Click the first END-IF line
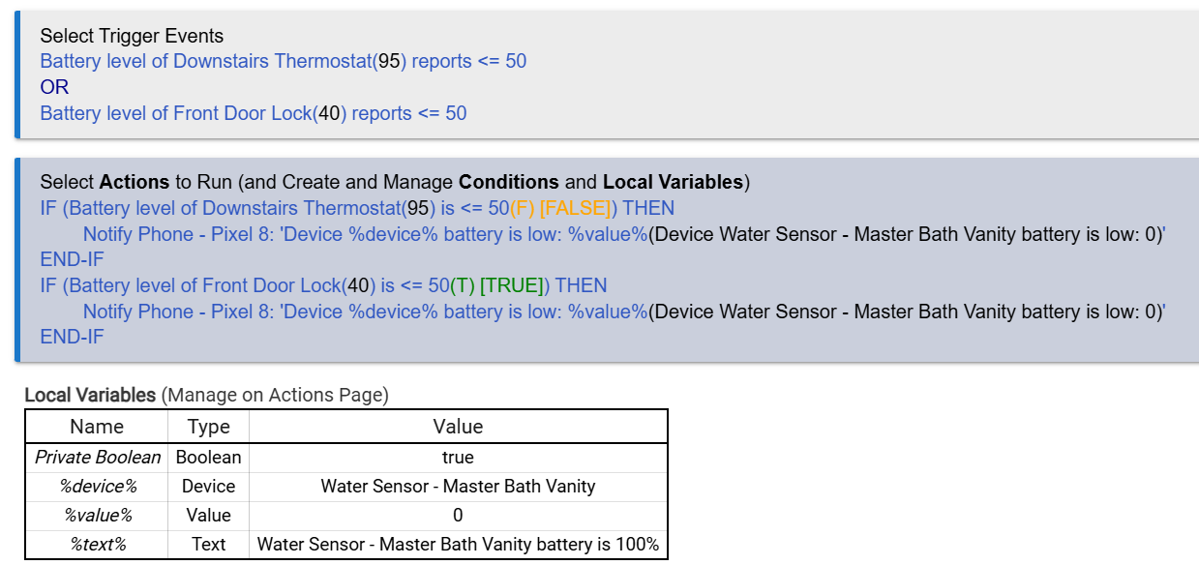The image size is (1199, 565). pyautogui.click(x=72, y=259)
